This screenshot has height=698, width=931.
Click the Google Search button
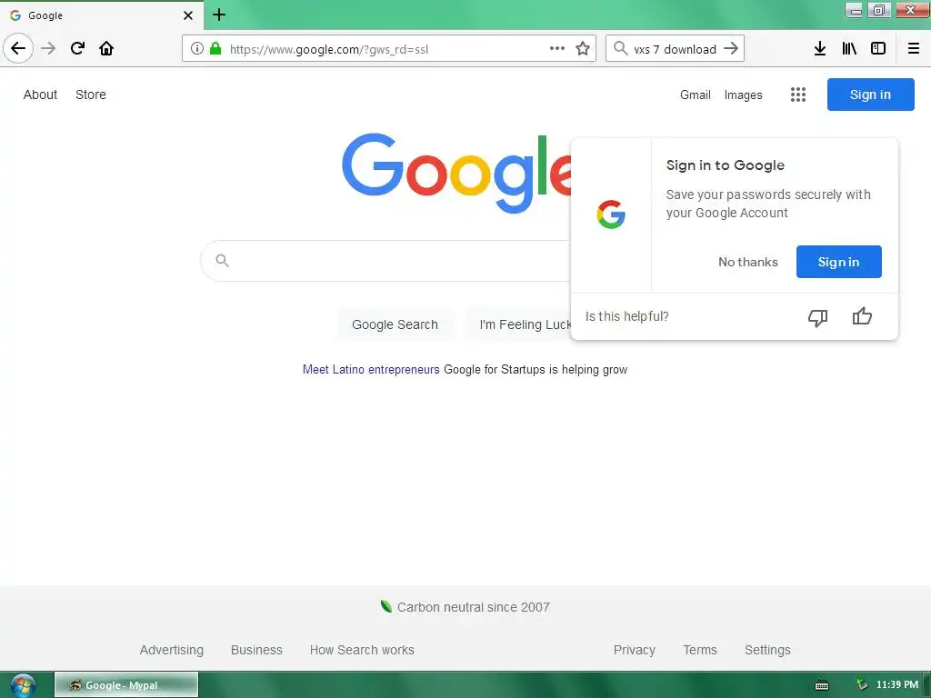pyautogui.click(x=395, y=324)
